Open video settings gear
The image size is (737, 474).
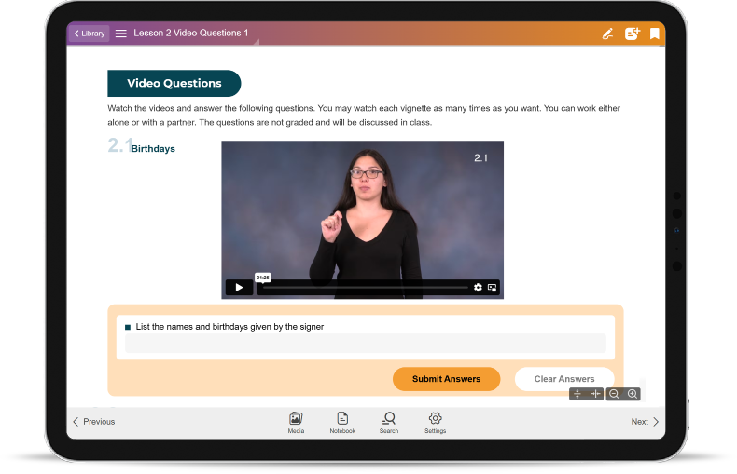click(x=478, y=287)
